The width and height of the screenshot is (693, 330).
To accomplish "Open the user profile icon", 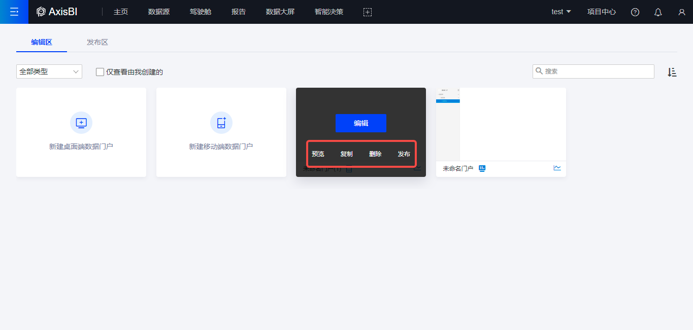I will point(681,12).
